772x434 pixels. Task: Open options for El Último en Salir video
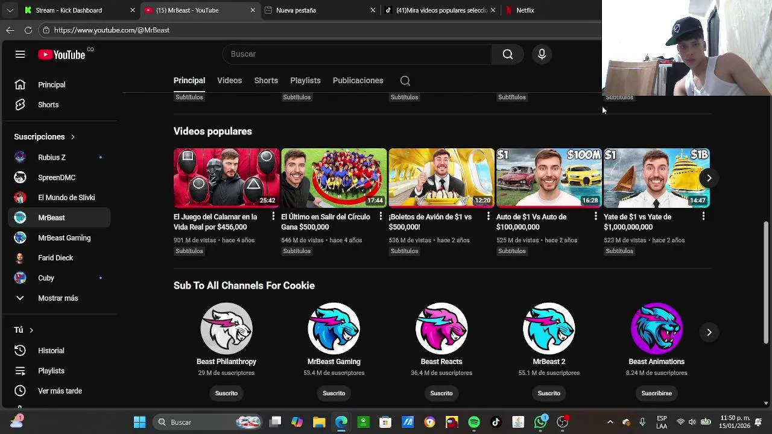point(381,216)
